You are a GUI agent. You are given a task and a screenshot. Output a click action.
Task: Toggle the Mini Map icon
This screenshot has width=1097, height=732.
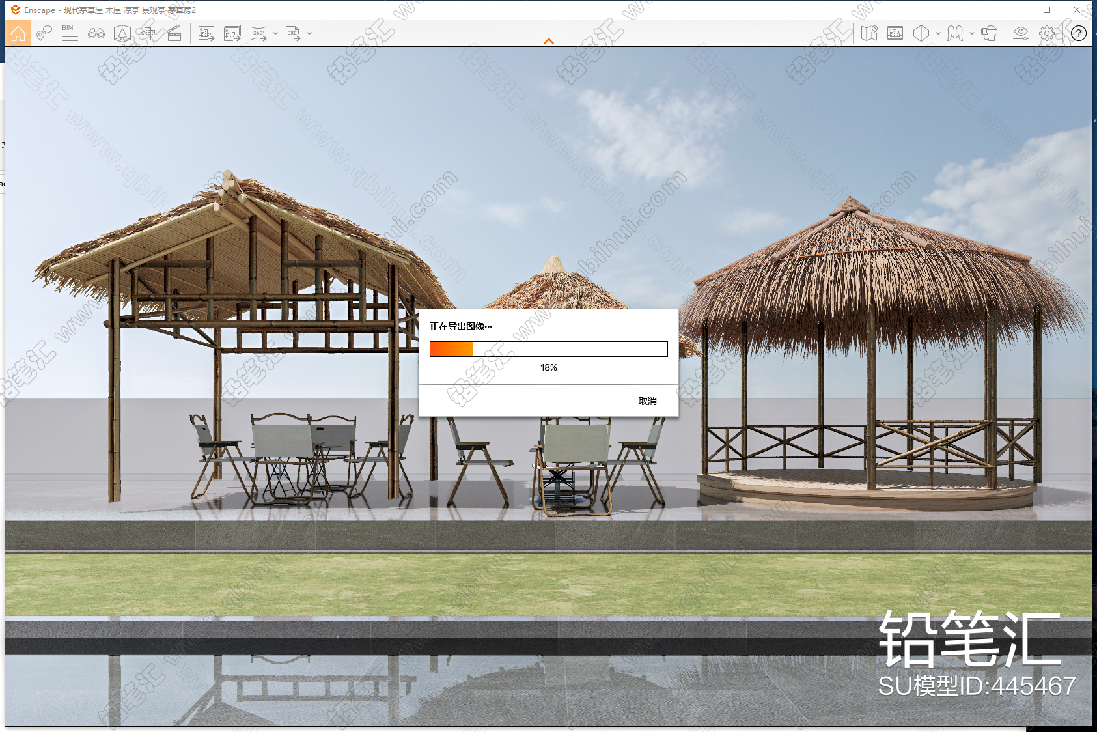(x=869, y=33)
